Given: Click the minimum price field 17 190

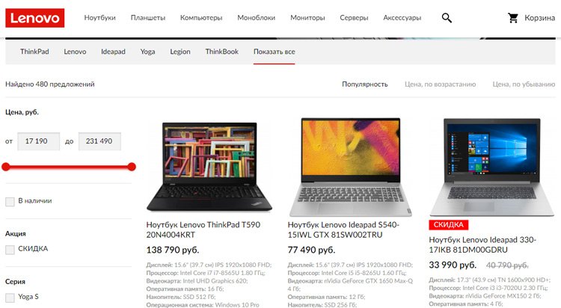Looking at the screenshot, I should (39, 141).
